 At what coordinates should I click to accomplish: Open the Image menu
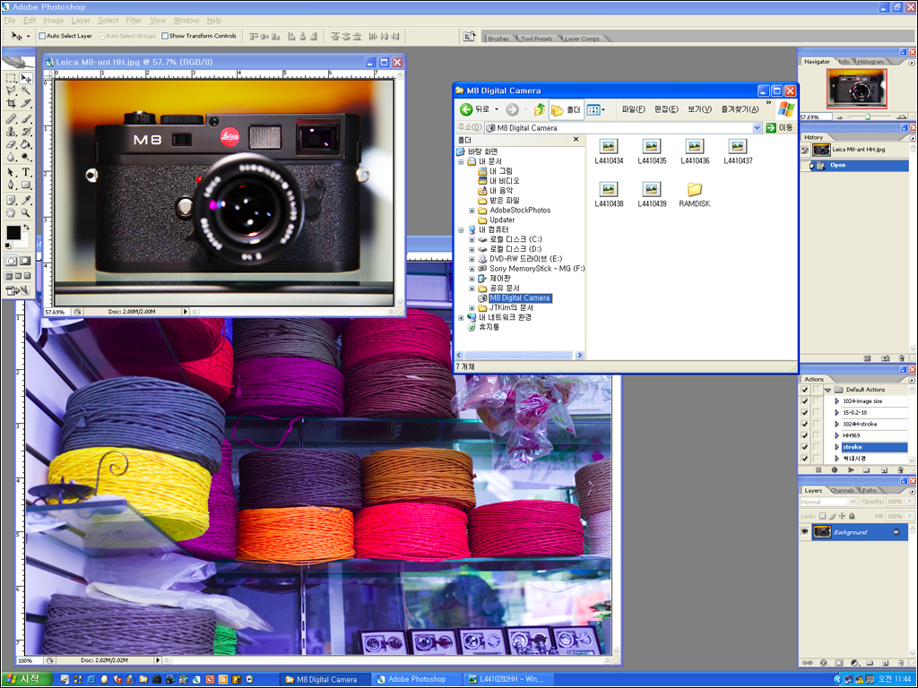53,21
